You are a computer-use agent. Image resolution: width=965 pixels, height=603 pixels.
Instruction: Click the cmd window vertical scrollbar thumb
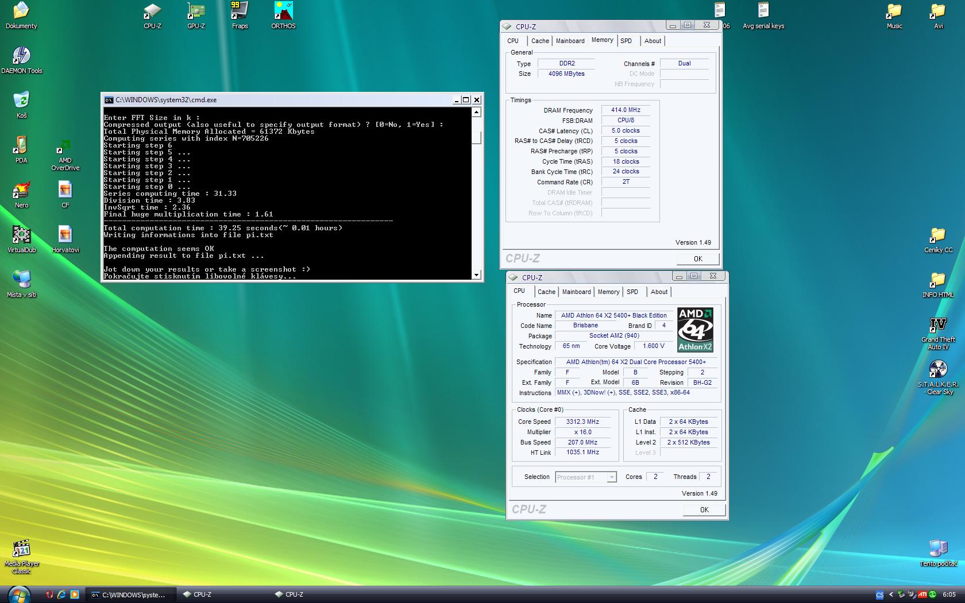(476, 138)
